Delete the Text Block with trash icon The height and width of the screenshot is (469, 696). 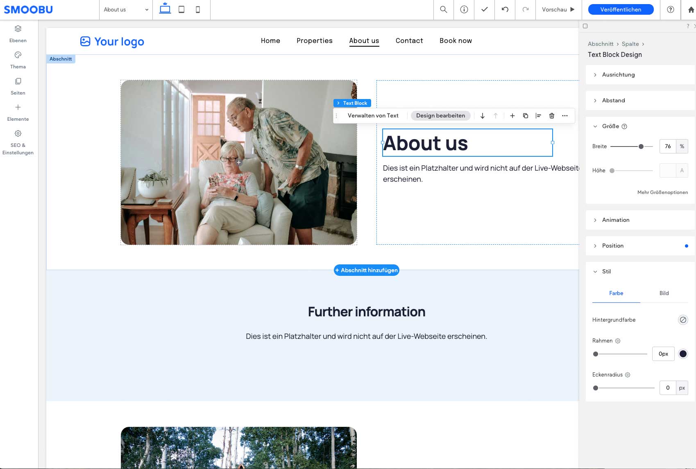[x=551, y=116]
